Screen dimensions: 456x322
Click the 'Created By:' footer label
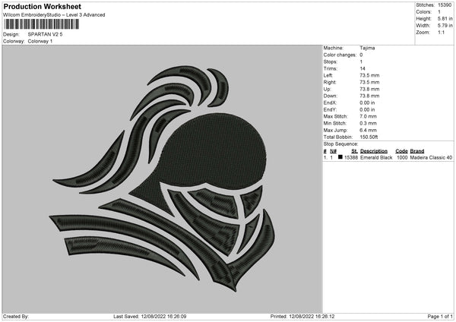[16, 317]
